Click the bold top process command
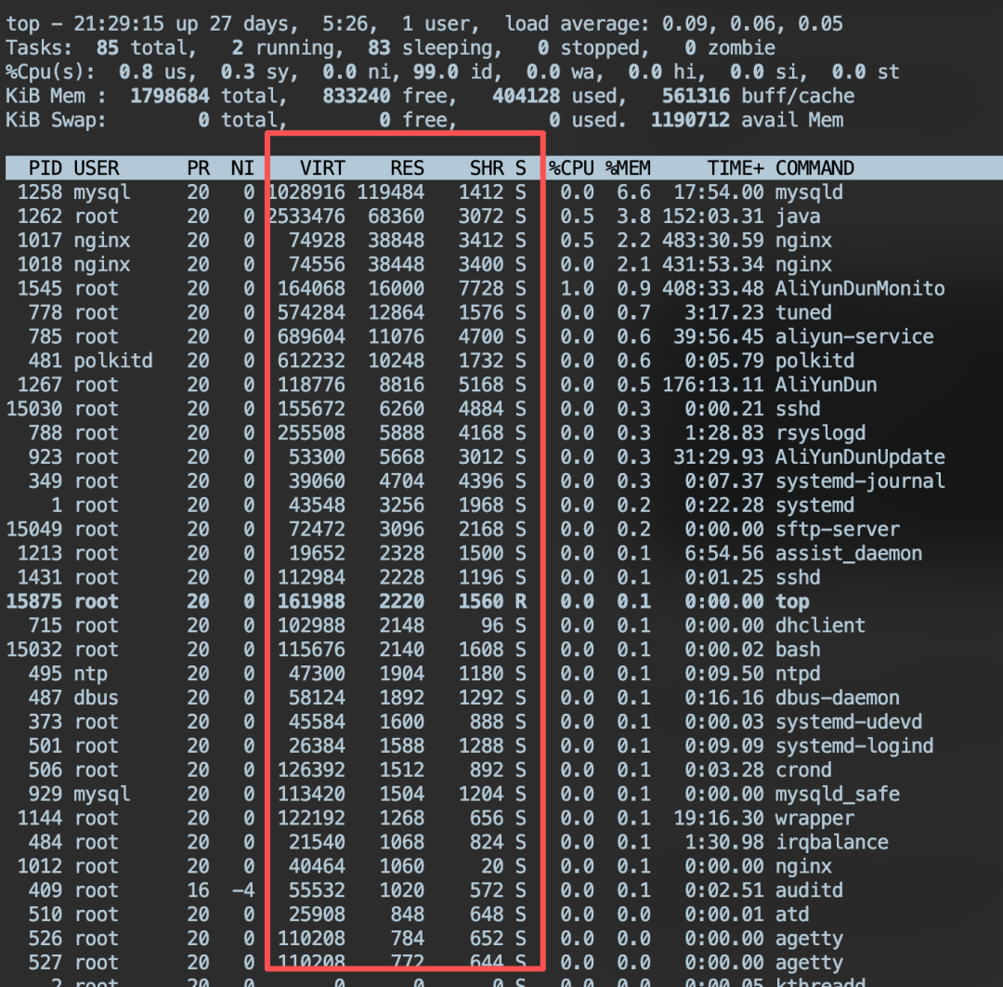This screenshot has height=987, width=1003. pyautogui.click(x=792, y=601)
